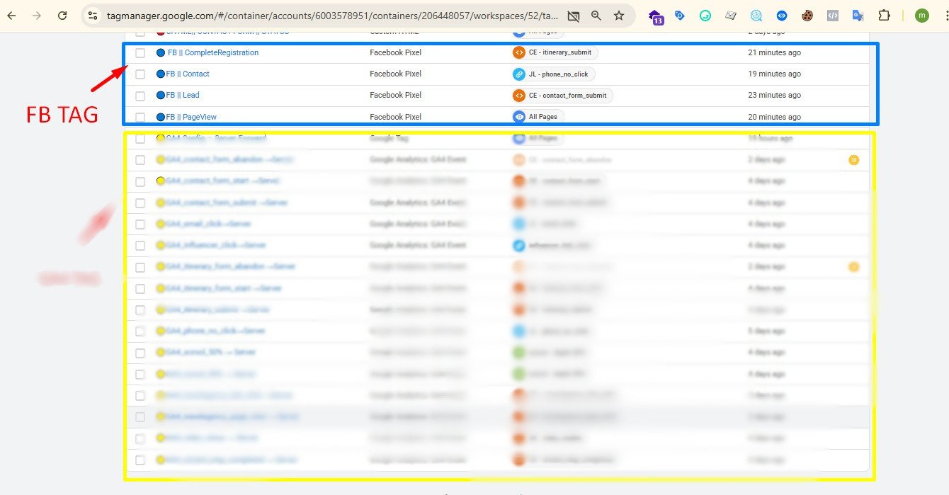Viewport: 949px width, 495px height.
Task: Select the GA4_contact_form_start checkbox
Action: point(140,181)
